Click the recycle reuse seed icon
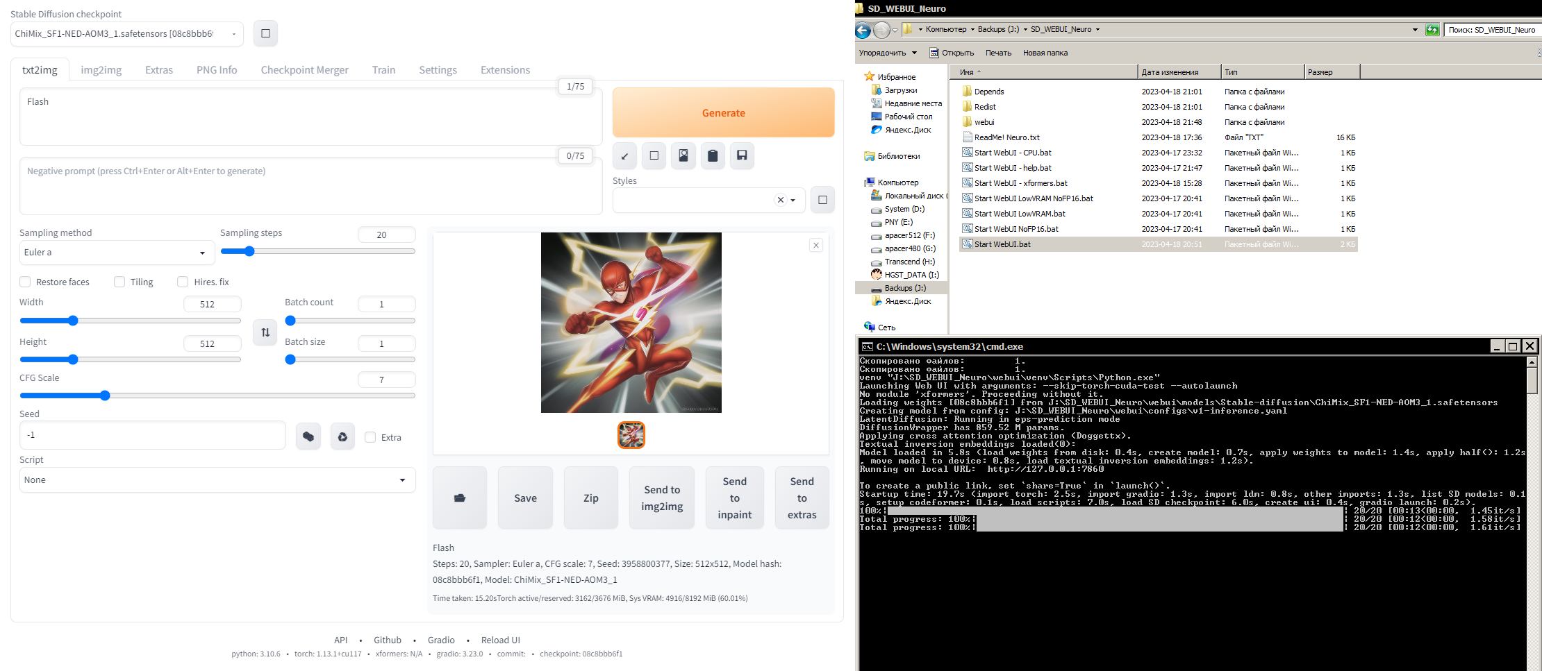 (342, 436)
